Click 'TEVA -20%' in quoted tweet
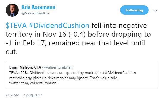Image resolution: width=162 pixels, height=99 pixels. coord(18,73)
